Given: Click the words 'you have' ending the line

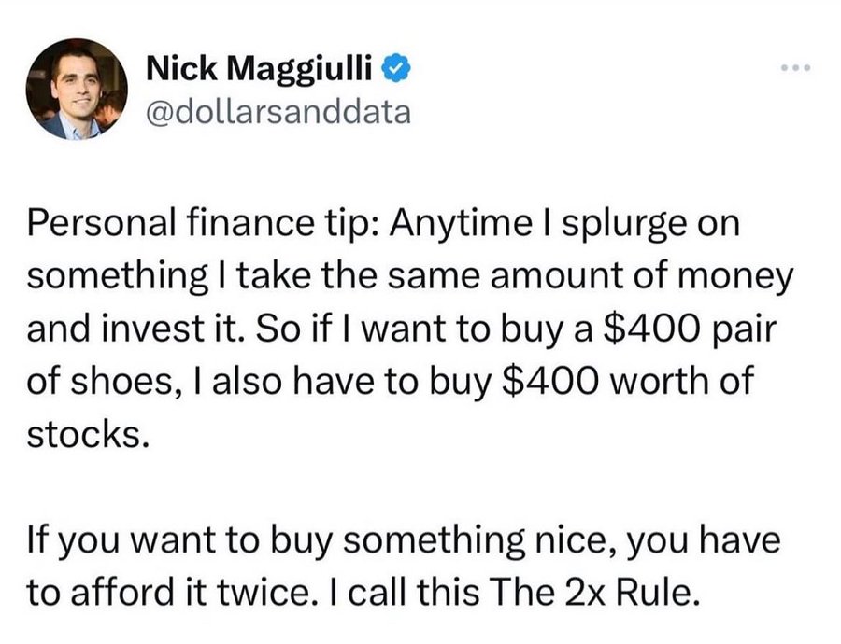Looking at the screenshot, I should (x=725, y=539).
